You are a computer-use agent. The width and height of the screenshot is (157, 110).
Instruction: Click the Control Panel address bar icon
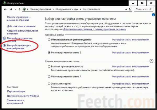(24, 9)
